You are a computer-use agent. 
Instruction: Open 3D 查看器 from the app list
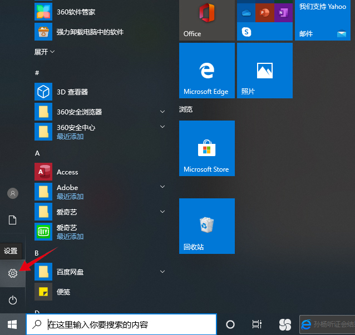coord(100,92)
